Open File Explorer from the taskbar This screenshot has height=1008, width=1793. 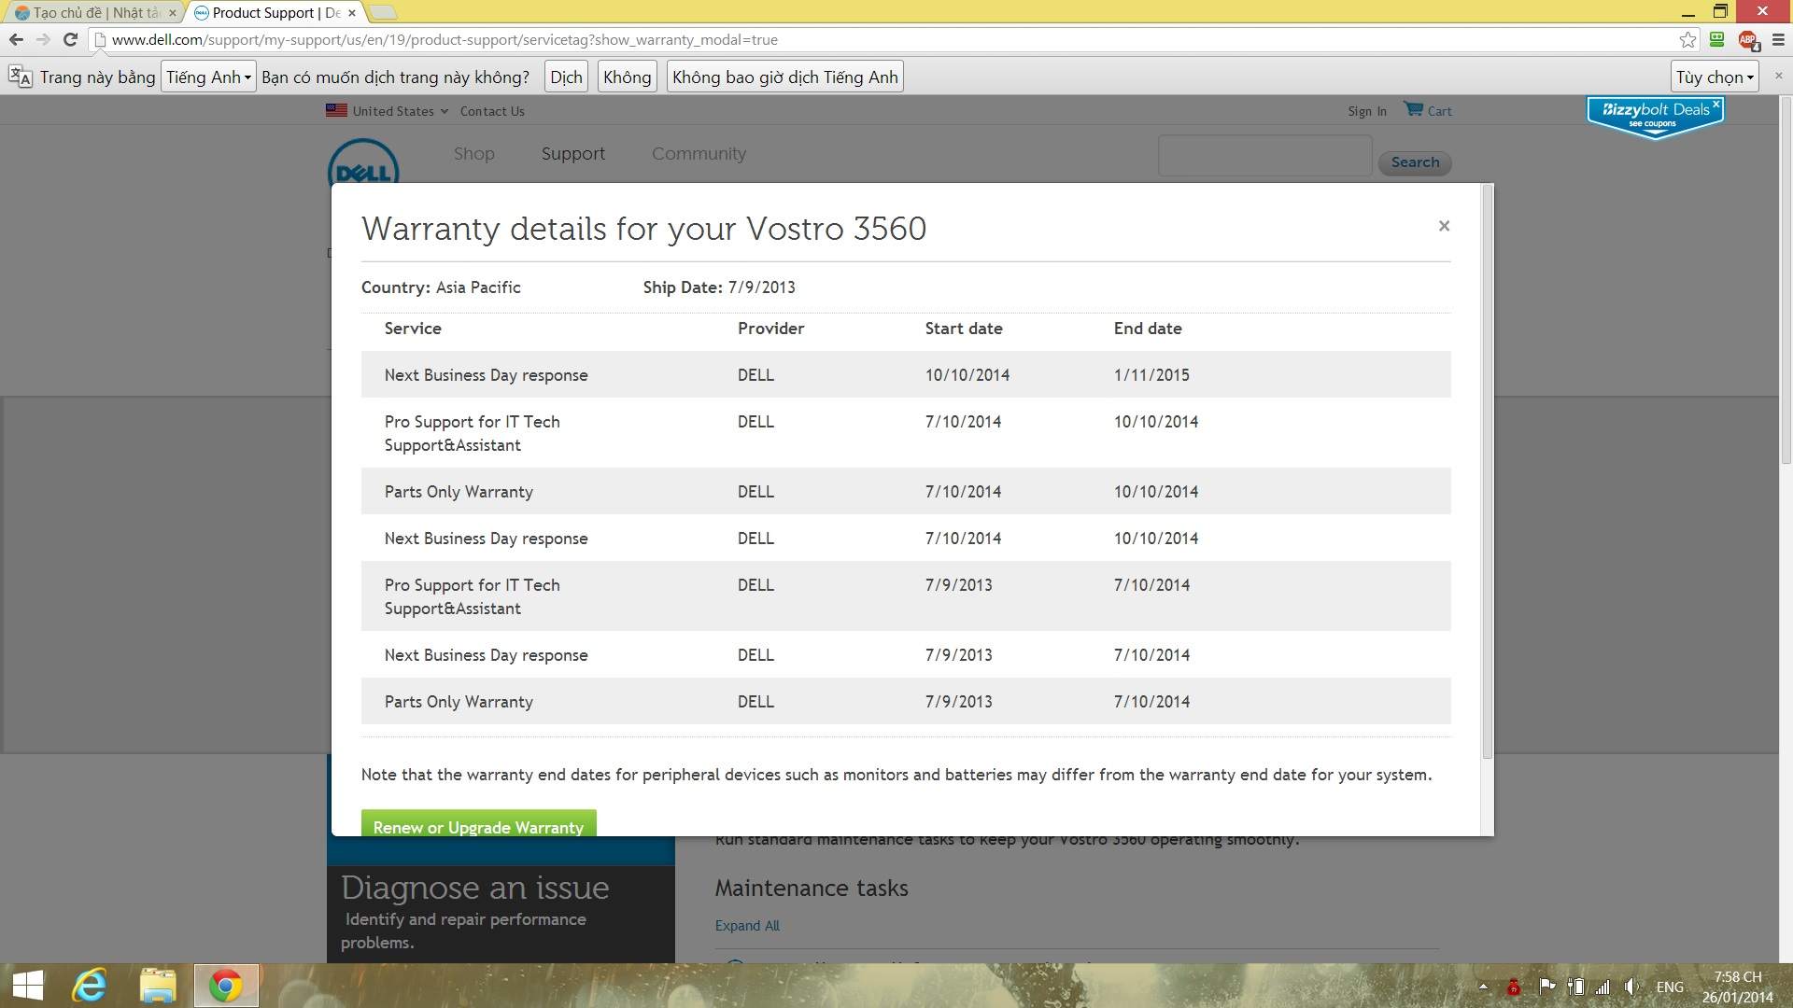pyautogui.click(x=158, y=986)
